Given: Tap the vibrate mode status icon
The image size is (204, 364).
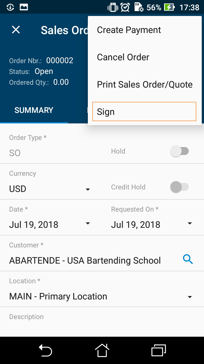Looking at the screenshot, I should pyautogui.click(x=112, y=7).
